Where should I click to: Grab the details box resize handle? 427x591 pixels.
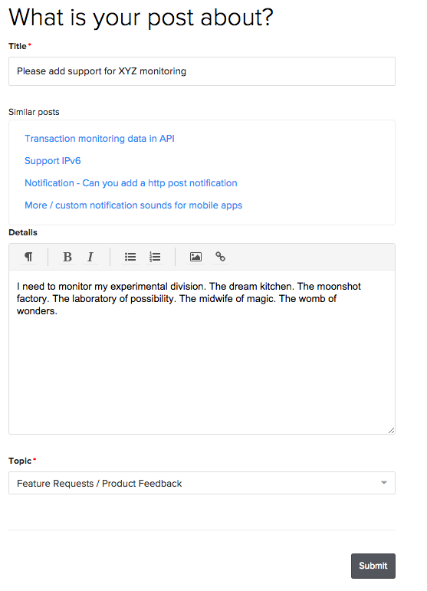[x=391, y=430]
